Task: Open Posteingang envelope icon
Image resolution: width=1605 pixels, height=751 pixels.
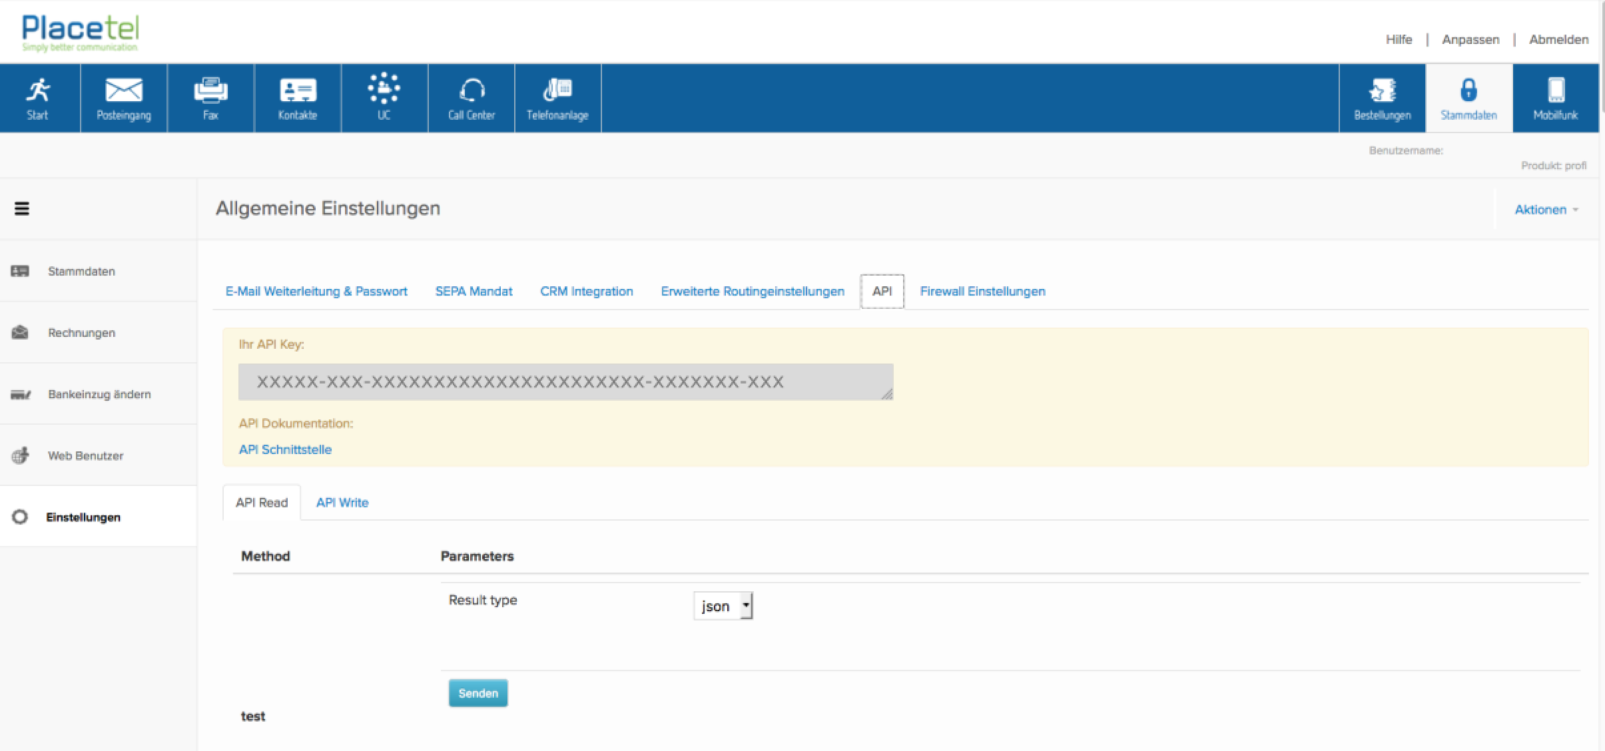Action: tap(124, 90)
